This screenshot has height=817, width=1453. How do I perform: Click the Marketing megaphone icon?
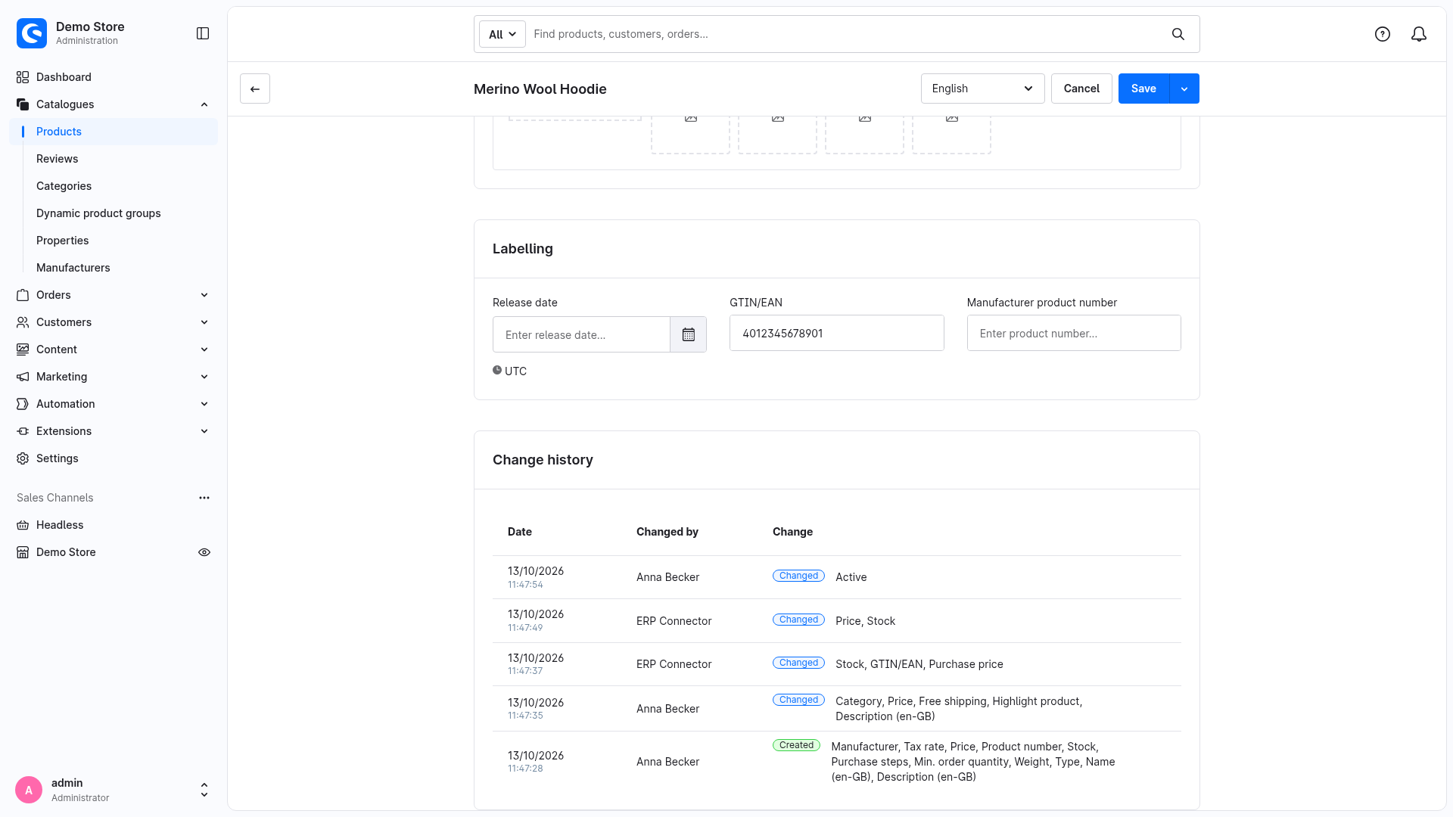click(x=23, y=377)
